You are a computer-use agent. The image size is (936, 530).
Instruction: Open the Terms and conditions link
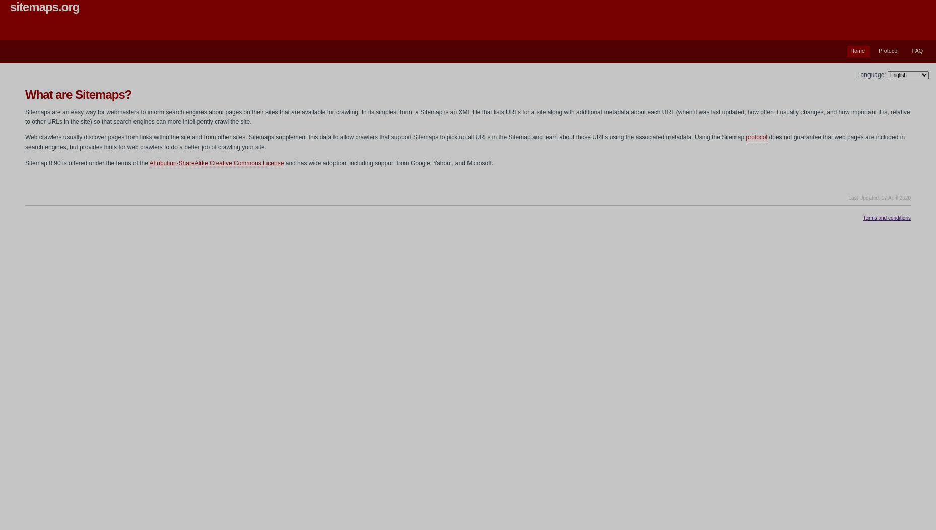[x=887, y=218]
